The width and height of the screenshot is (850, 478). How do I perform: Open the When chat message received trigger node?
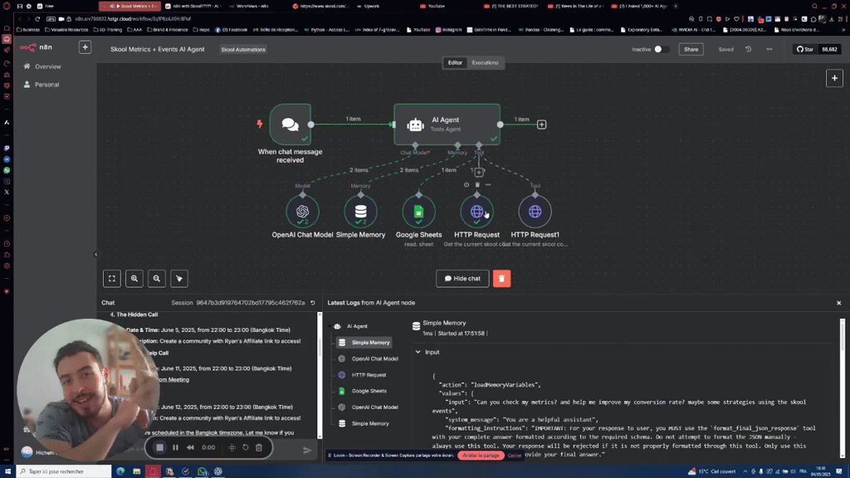290,124
